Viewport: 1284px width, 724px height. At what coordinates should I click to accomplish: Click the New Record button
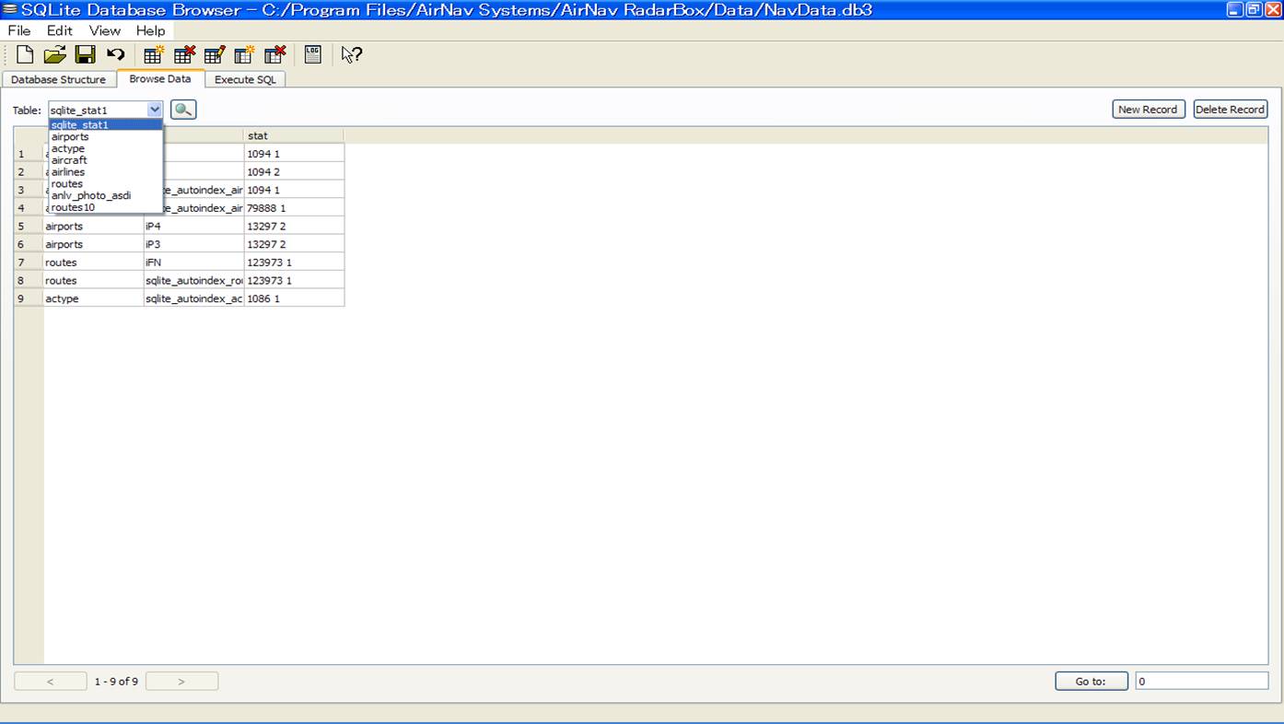pos(1148,110)
